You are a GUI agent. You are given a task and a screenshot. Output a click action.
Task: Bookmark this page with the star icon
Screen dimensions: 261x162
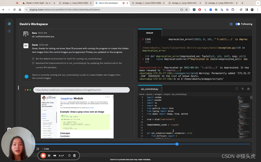pyautogui.click(x=186, y=10)
